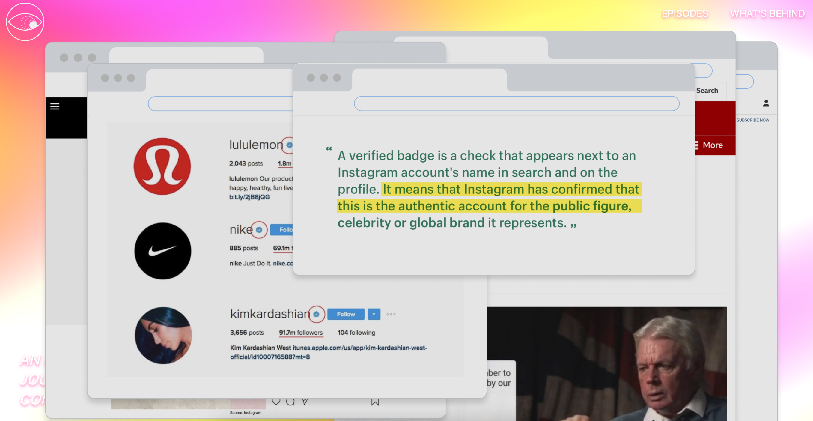The height and width of the screenshot is (421, 813).
Task: Click nike's 69.1m followers count
Action: 283,248
